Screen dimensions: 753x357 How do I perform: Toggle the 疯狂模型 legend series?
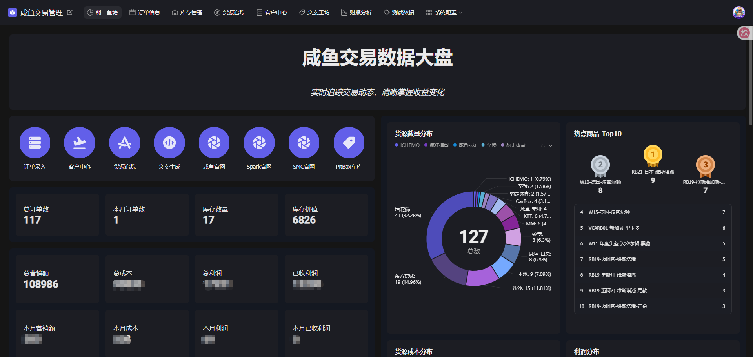pyautogui.click(x=437, y=145)
